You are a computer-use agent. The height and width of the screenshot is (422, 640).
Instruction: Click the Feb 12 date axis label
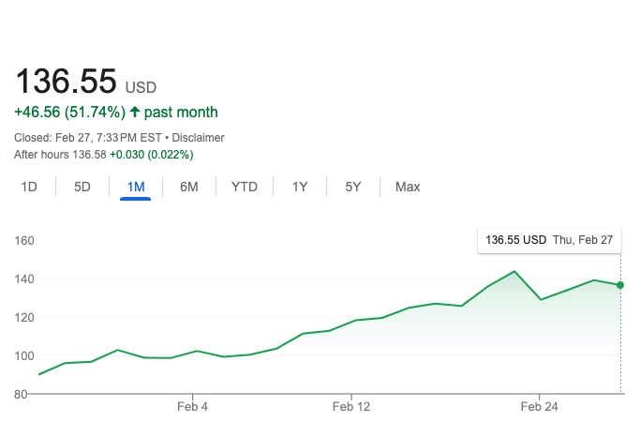[x=351, y=407]
